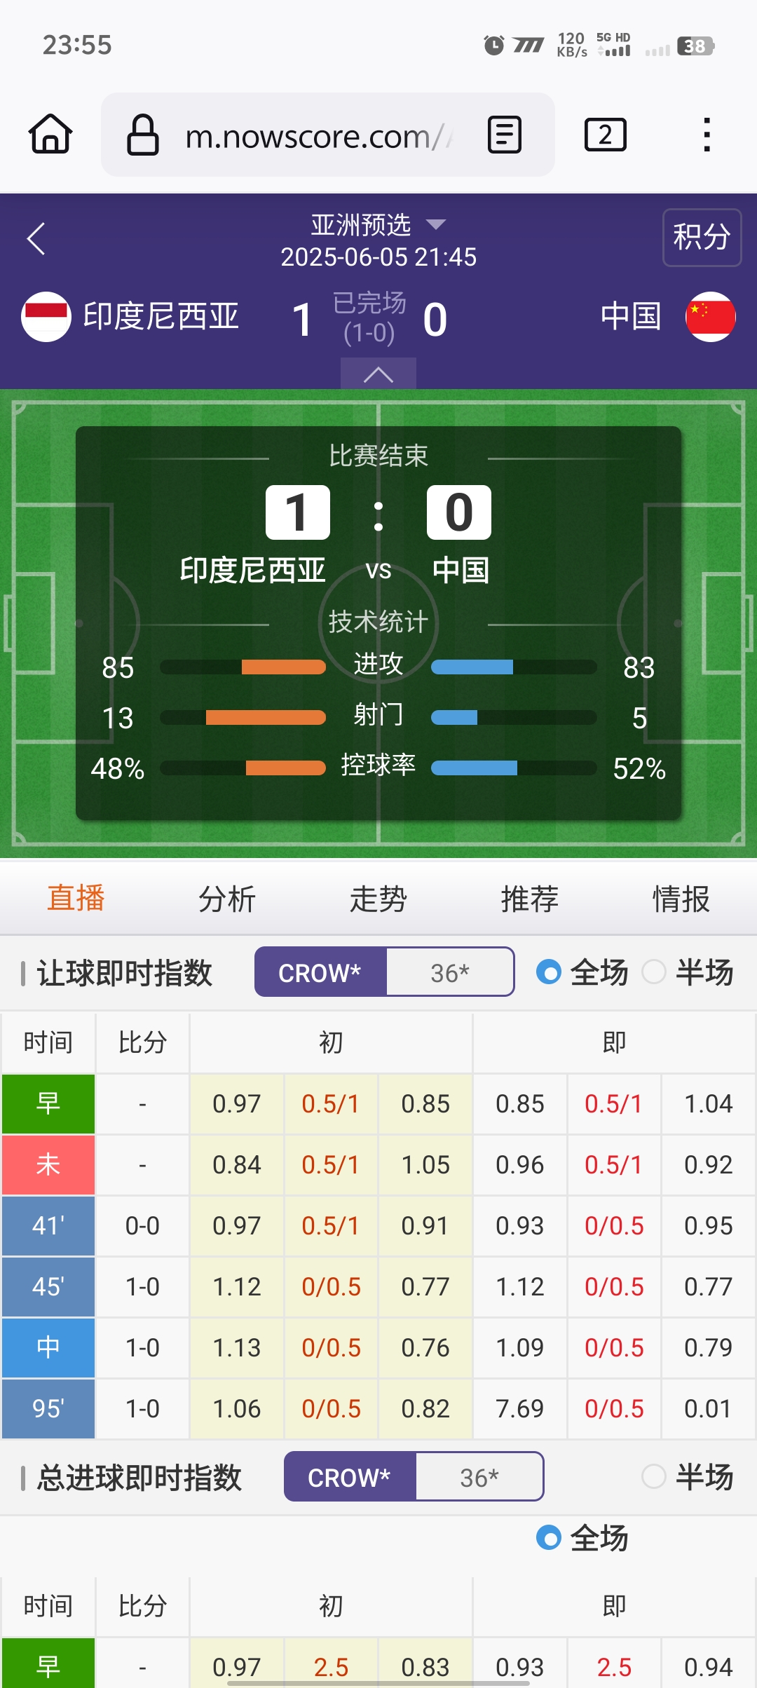Switch to the 分析 tab
This screenshot has height=1688, width=757.
coord(226,899)
